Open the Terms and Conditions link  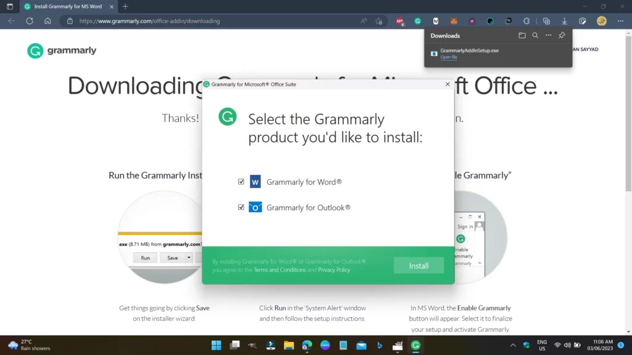(x=280, y=270)
